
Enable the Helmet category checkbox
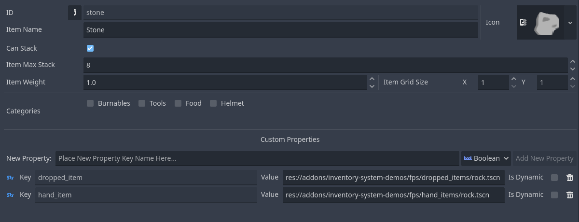pos(213,103)
